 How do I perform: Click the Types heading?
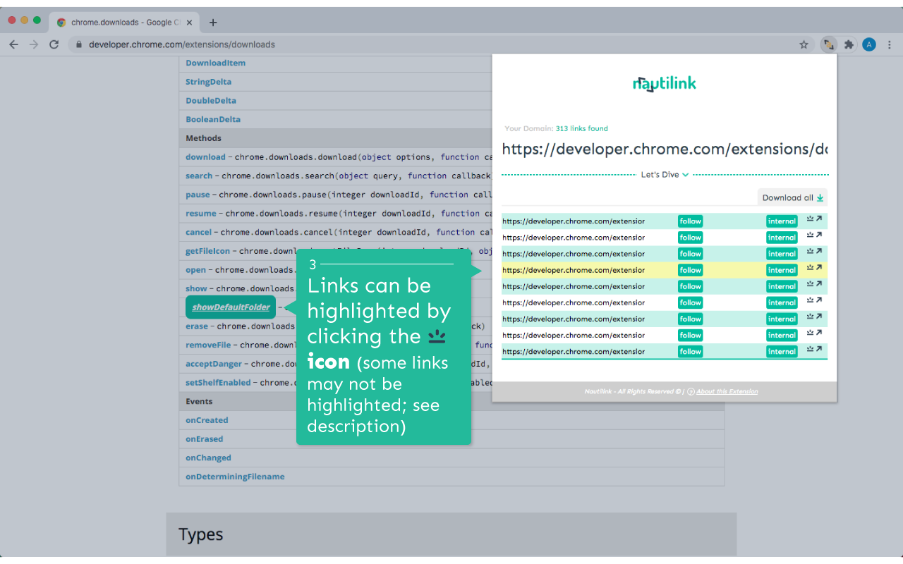[201, 534]
